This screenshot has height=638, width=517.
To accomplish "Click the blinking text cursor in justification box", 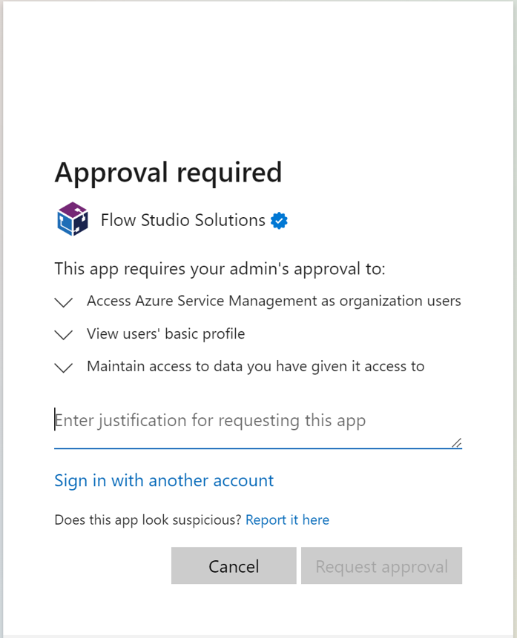I will pos(56,420).
